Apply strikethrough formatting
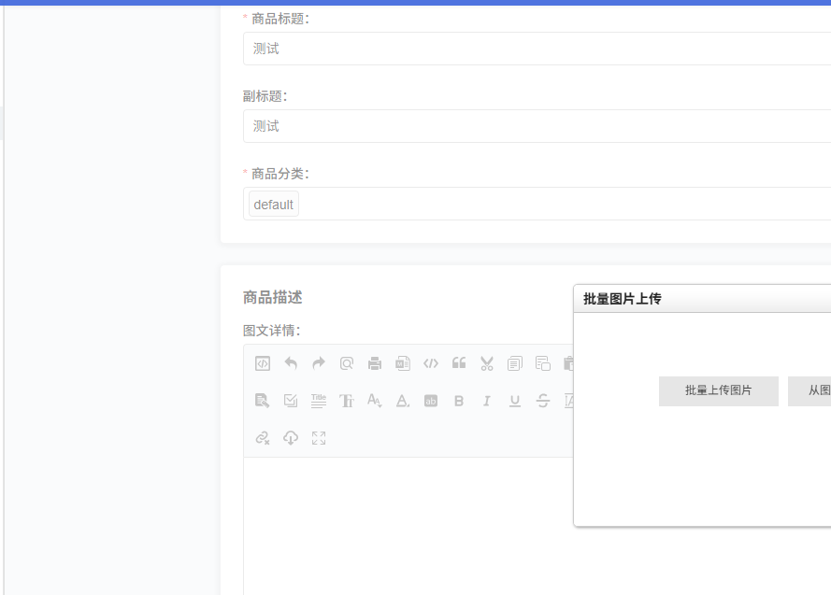 (x=543, y=401)
